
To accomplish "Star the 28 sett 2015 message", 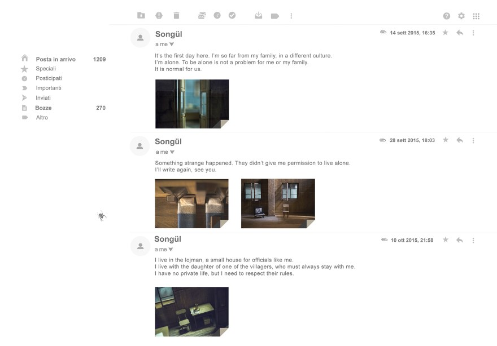I will 445,140.
